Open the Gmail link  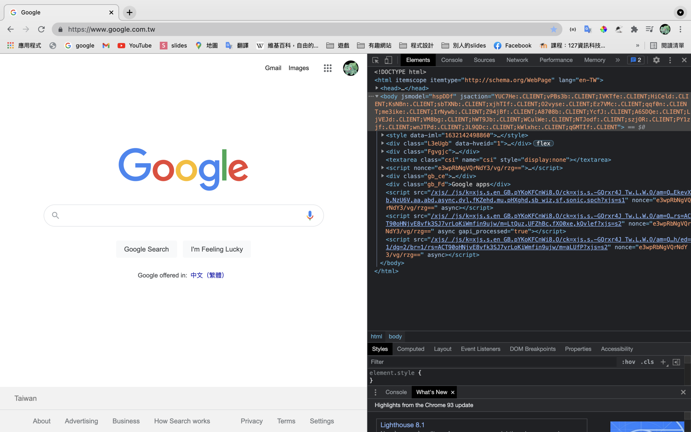point(273,68)
